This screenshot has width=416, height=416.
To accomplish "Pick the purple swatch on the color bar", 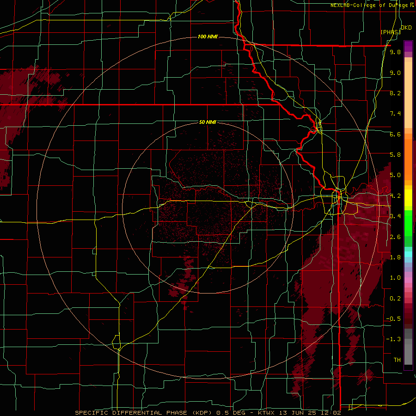I will [x=408, y=46].
